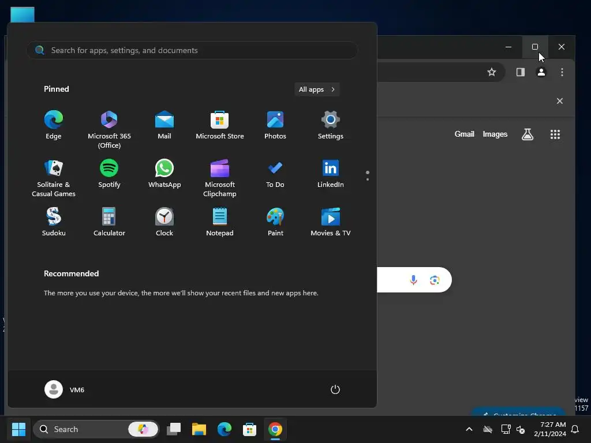Open WhatsApp
The height and width of the screenshot is (443, 591).
164,174
